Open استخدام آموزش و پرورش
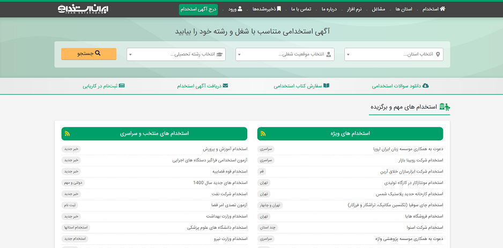The height and width of the screenshot is (248, 503). (225, 149)
